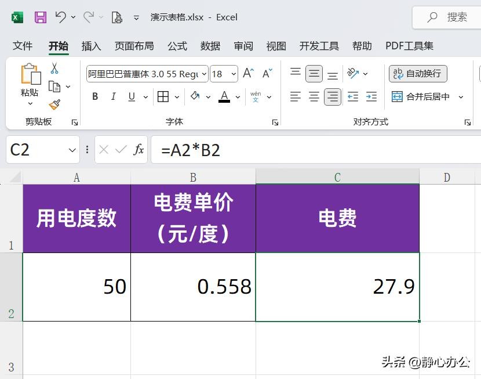Click the Format Painter brush icon
Screen dimensions: 481x379
(x=54, y=104)
